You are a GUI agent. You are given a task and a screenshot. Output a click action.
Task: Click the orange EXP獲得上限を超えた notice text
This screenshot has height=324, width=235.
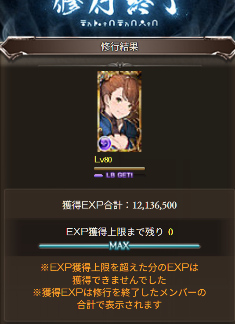tap(119, 268)
